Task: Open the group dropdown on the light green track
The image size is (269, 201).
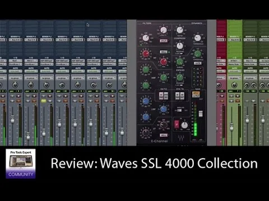Action: pyautogui.click(x=234, y=78)
